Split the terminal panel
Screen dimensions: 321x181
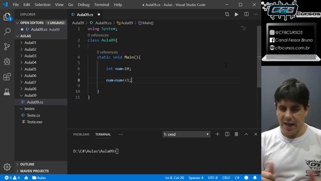tap(227, 134)
